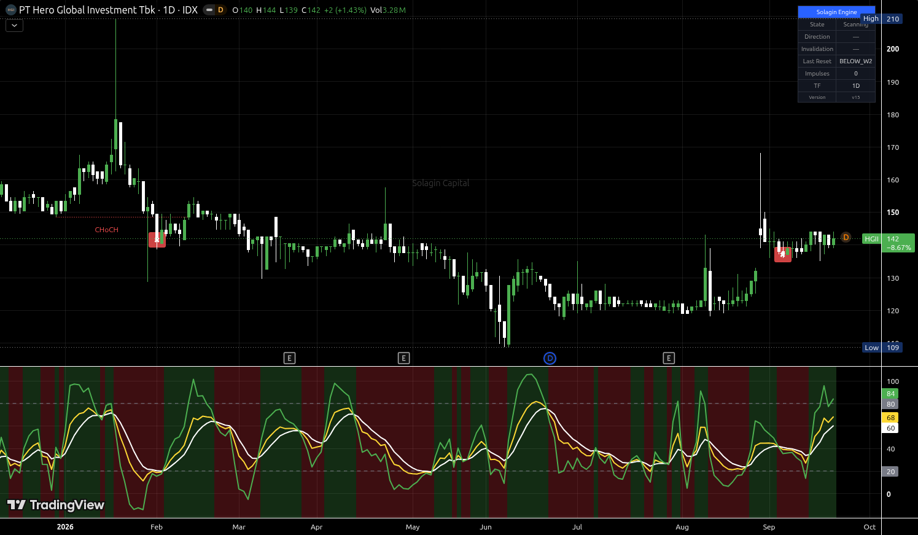The width and height of the screenshot is (918, 535).
Task: Click the Solagin Engine table header
Action: pos(836,12)
